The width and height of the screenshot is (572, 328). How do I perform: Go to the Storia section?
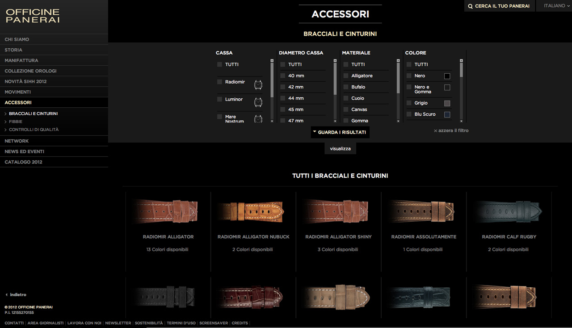pyautogui.click(x=54, y=50)
